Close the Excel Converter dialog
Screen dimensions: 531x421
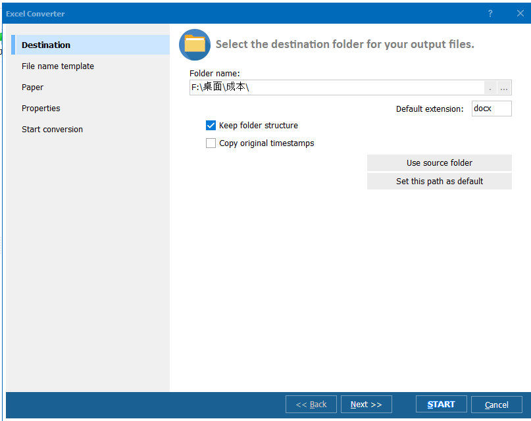520,14
